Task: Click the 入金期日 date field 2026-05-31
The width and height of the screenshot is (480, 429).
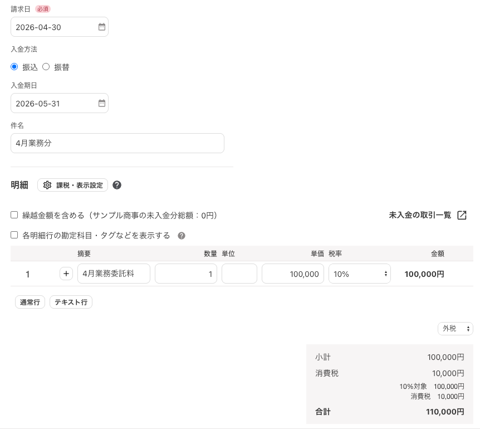Action: coord(60,103)
